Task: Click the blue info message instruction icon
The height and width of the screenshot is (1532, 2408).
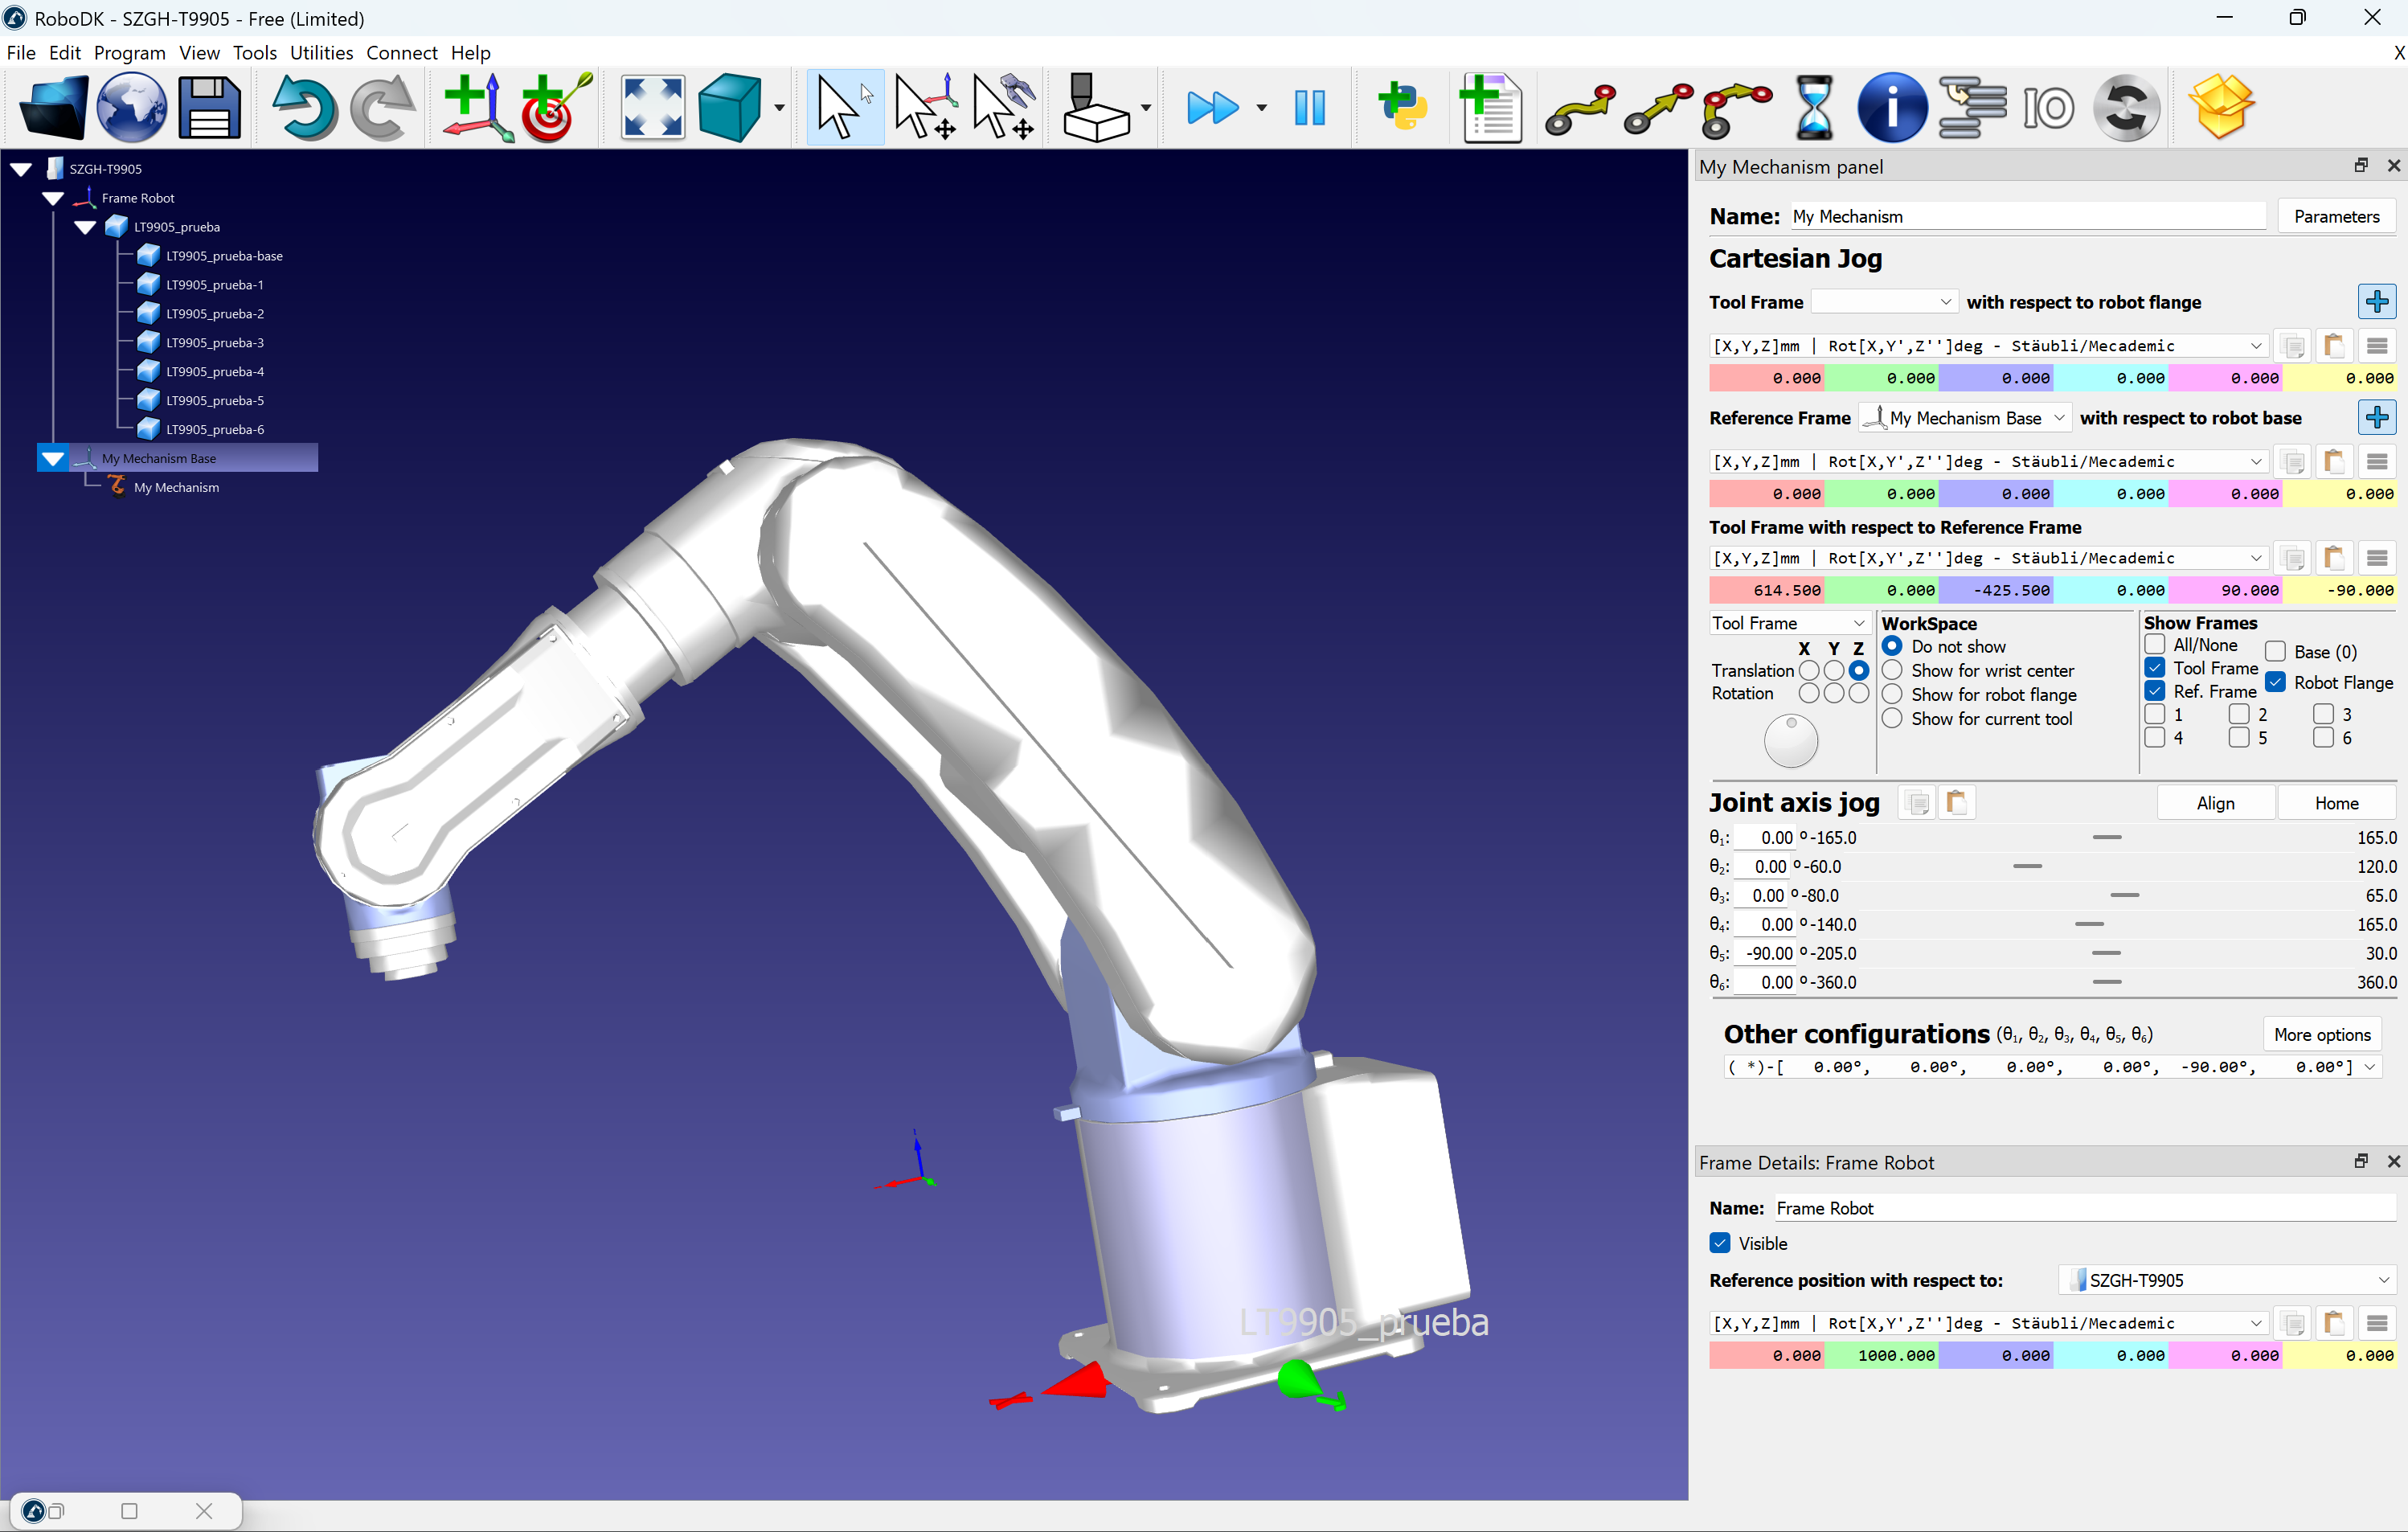Action: tap(1891, 107)
